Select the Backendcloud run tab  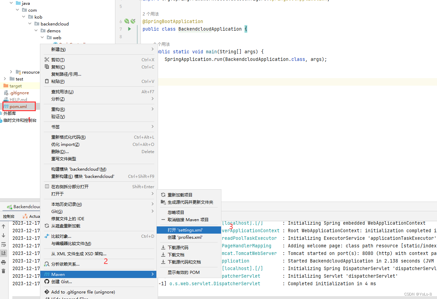pos(24,207)
